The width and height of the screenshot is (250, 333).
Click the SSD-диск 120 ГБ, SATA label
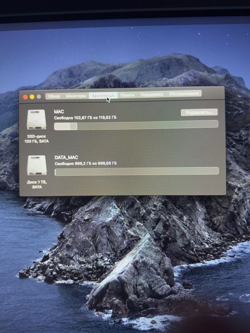click(x=37, y=139)
